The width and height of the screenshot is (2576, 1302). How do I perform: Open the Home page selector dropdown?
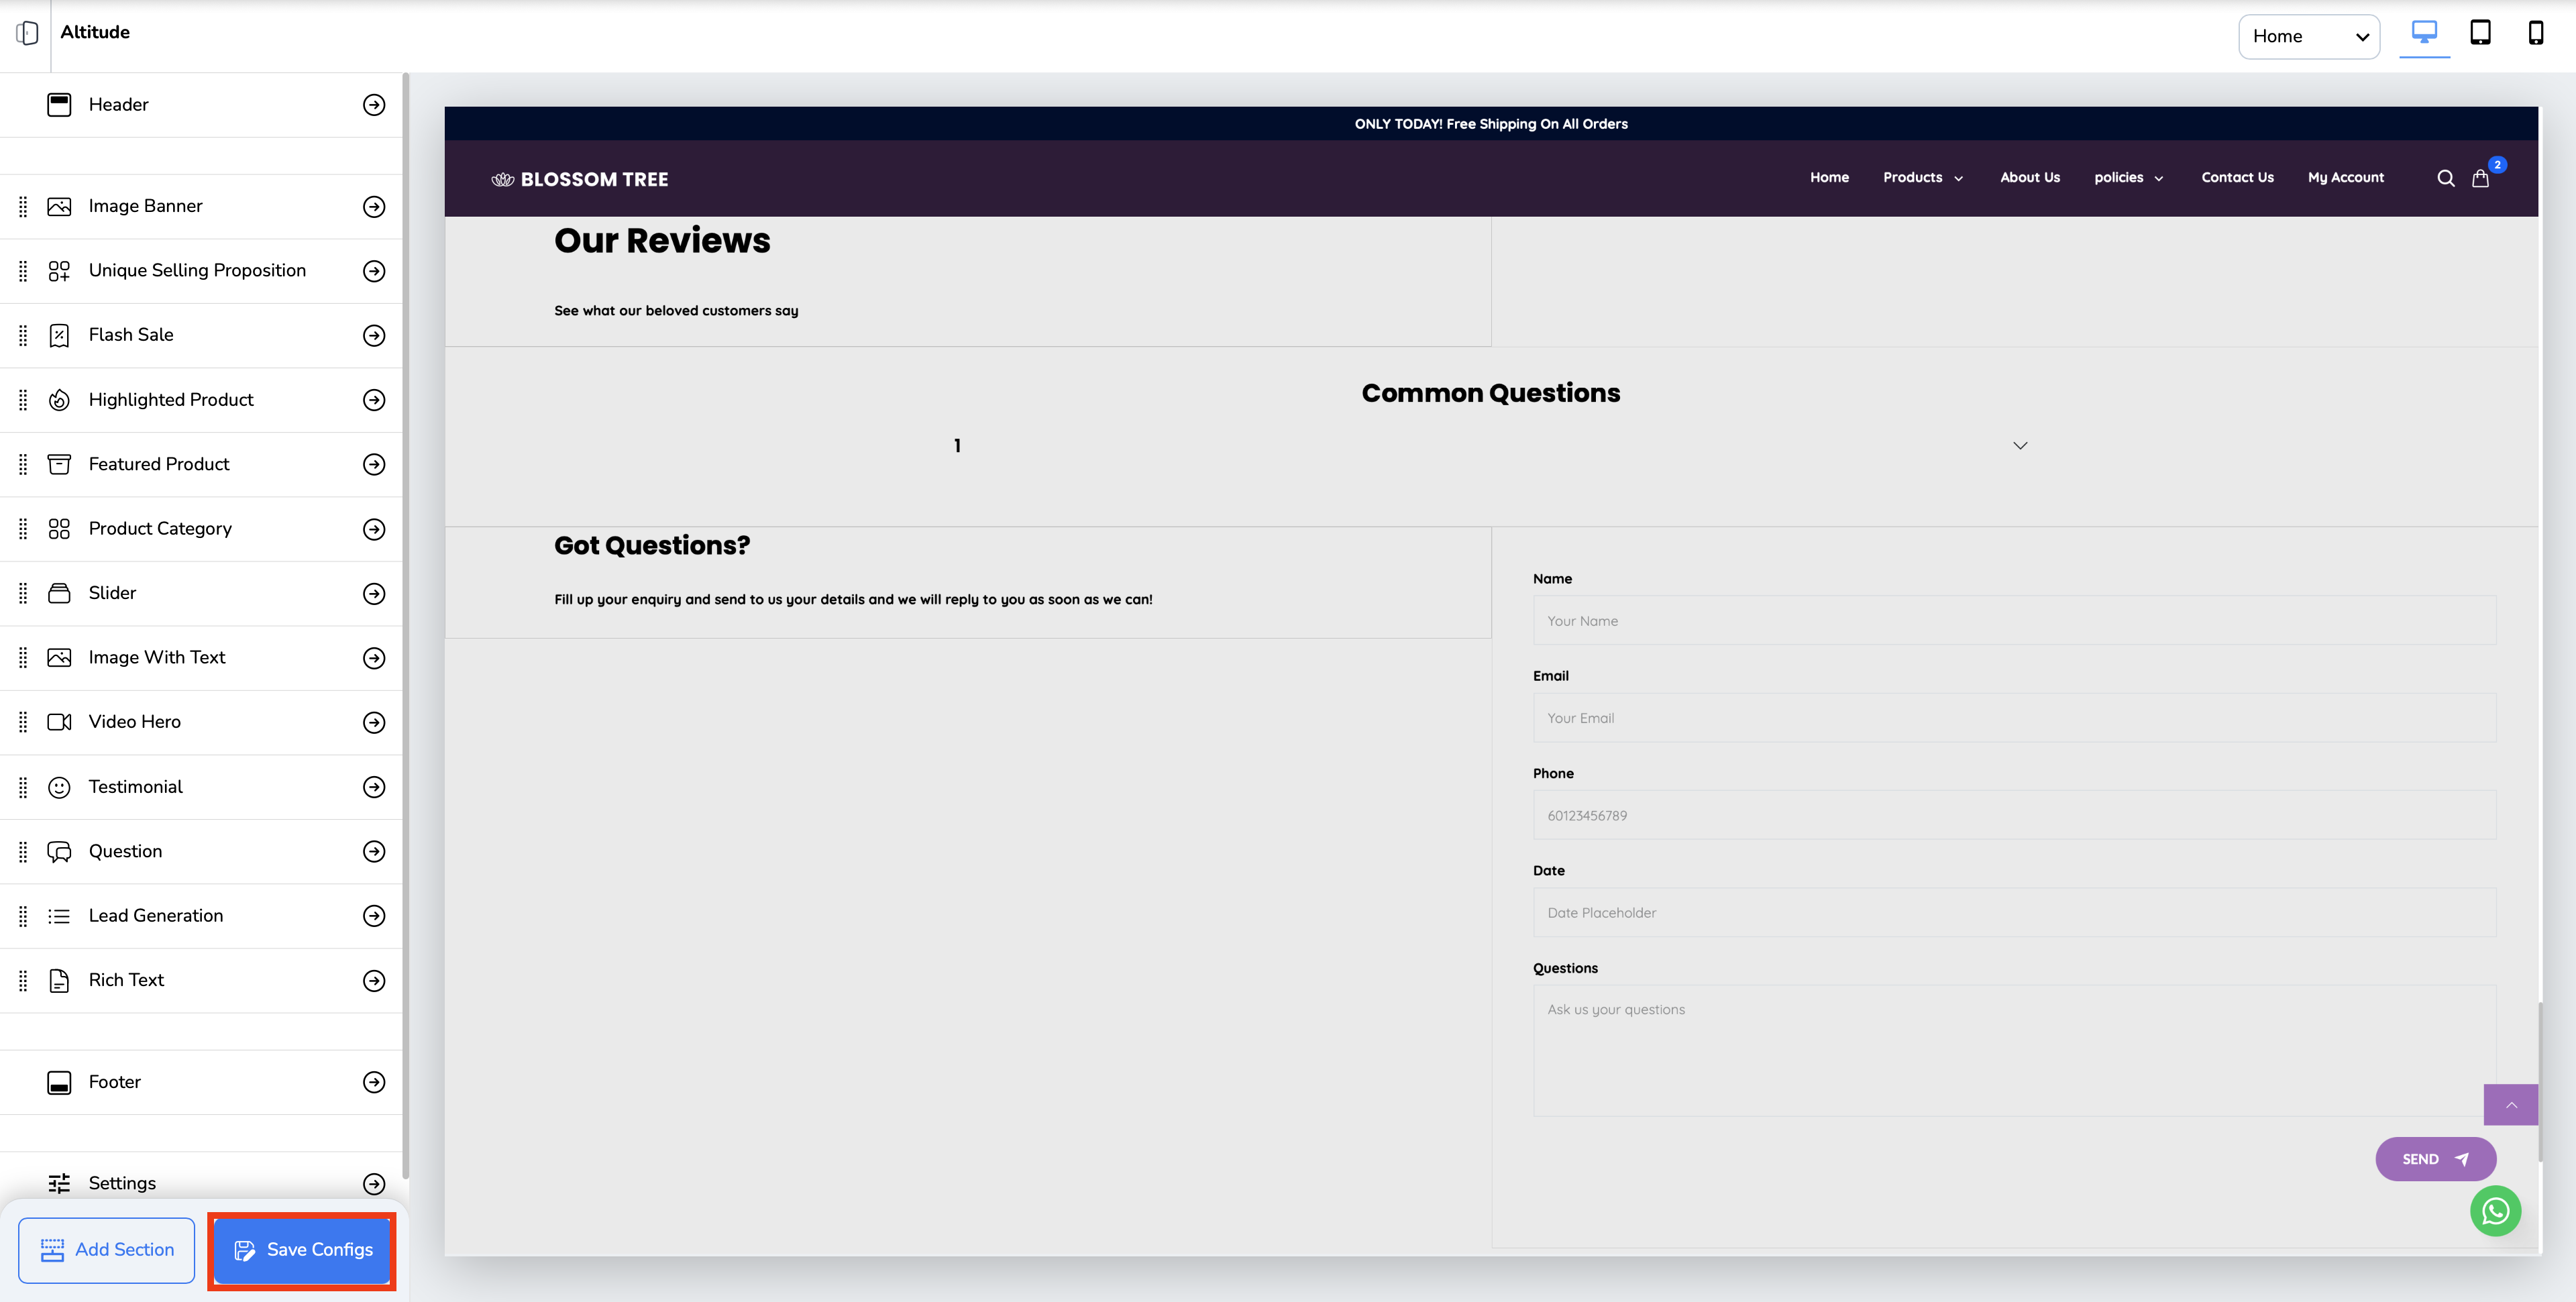pyautogui.click(x=2308, y=37)
